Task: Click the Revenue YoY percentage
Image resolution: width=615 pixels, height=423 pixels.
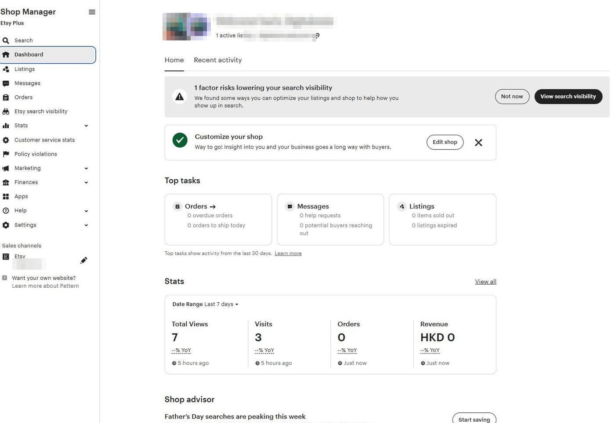Action: click(430, 351)
